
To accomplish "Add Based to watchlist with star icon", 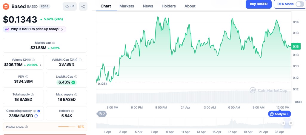I will point(67,7).
